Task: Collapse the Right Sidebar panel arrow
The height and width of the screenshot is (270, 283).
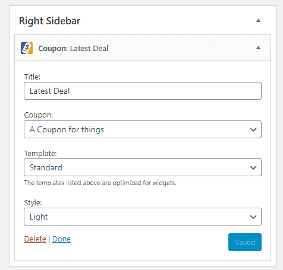Action: 258,20
